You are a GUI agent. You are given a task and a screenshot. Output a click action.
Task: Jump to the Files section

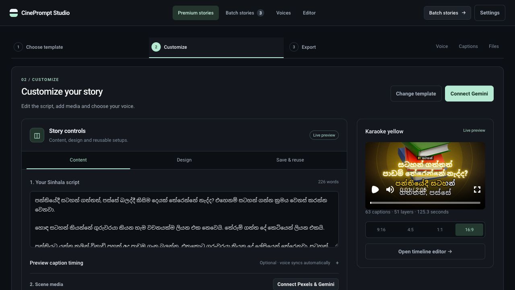tap(494, 46)
